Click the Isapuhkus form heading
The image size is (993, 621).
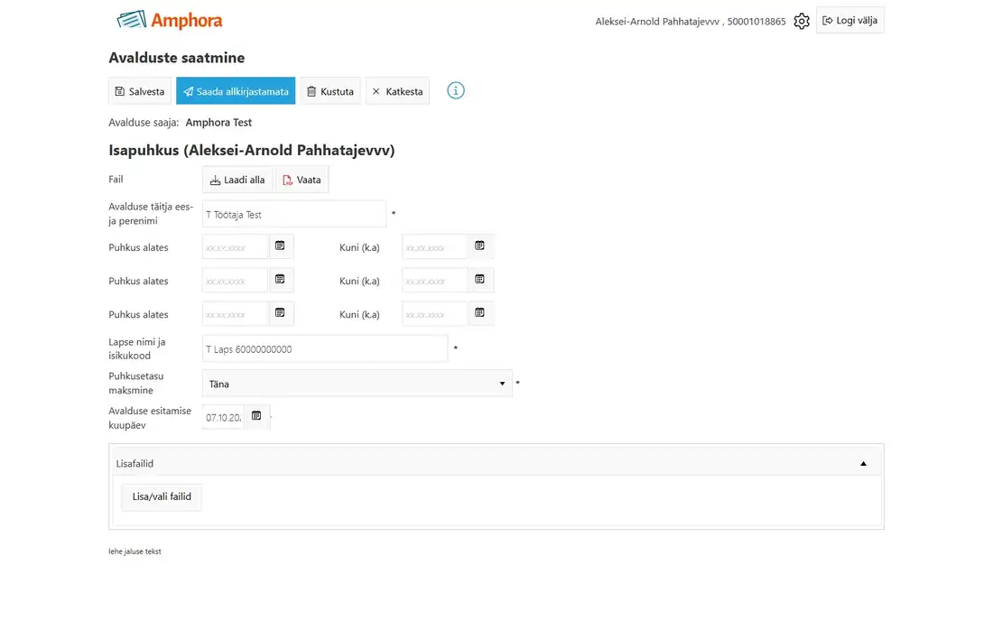(252, 150)
